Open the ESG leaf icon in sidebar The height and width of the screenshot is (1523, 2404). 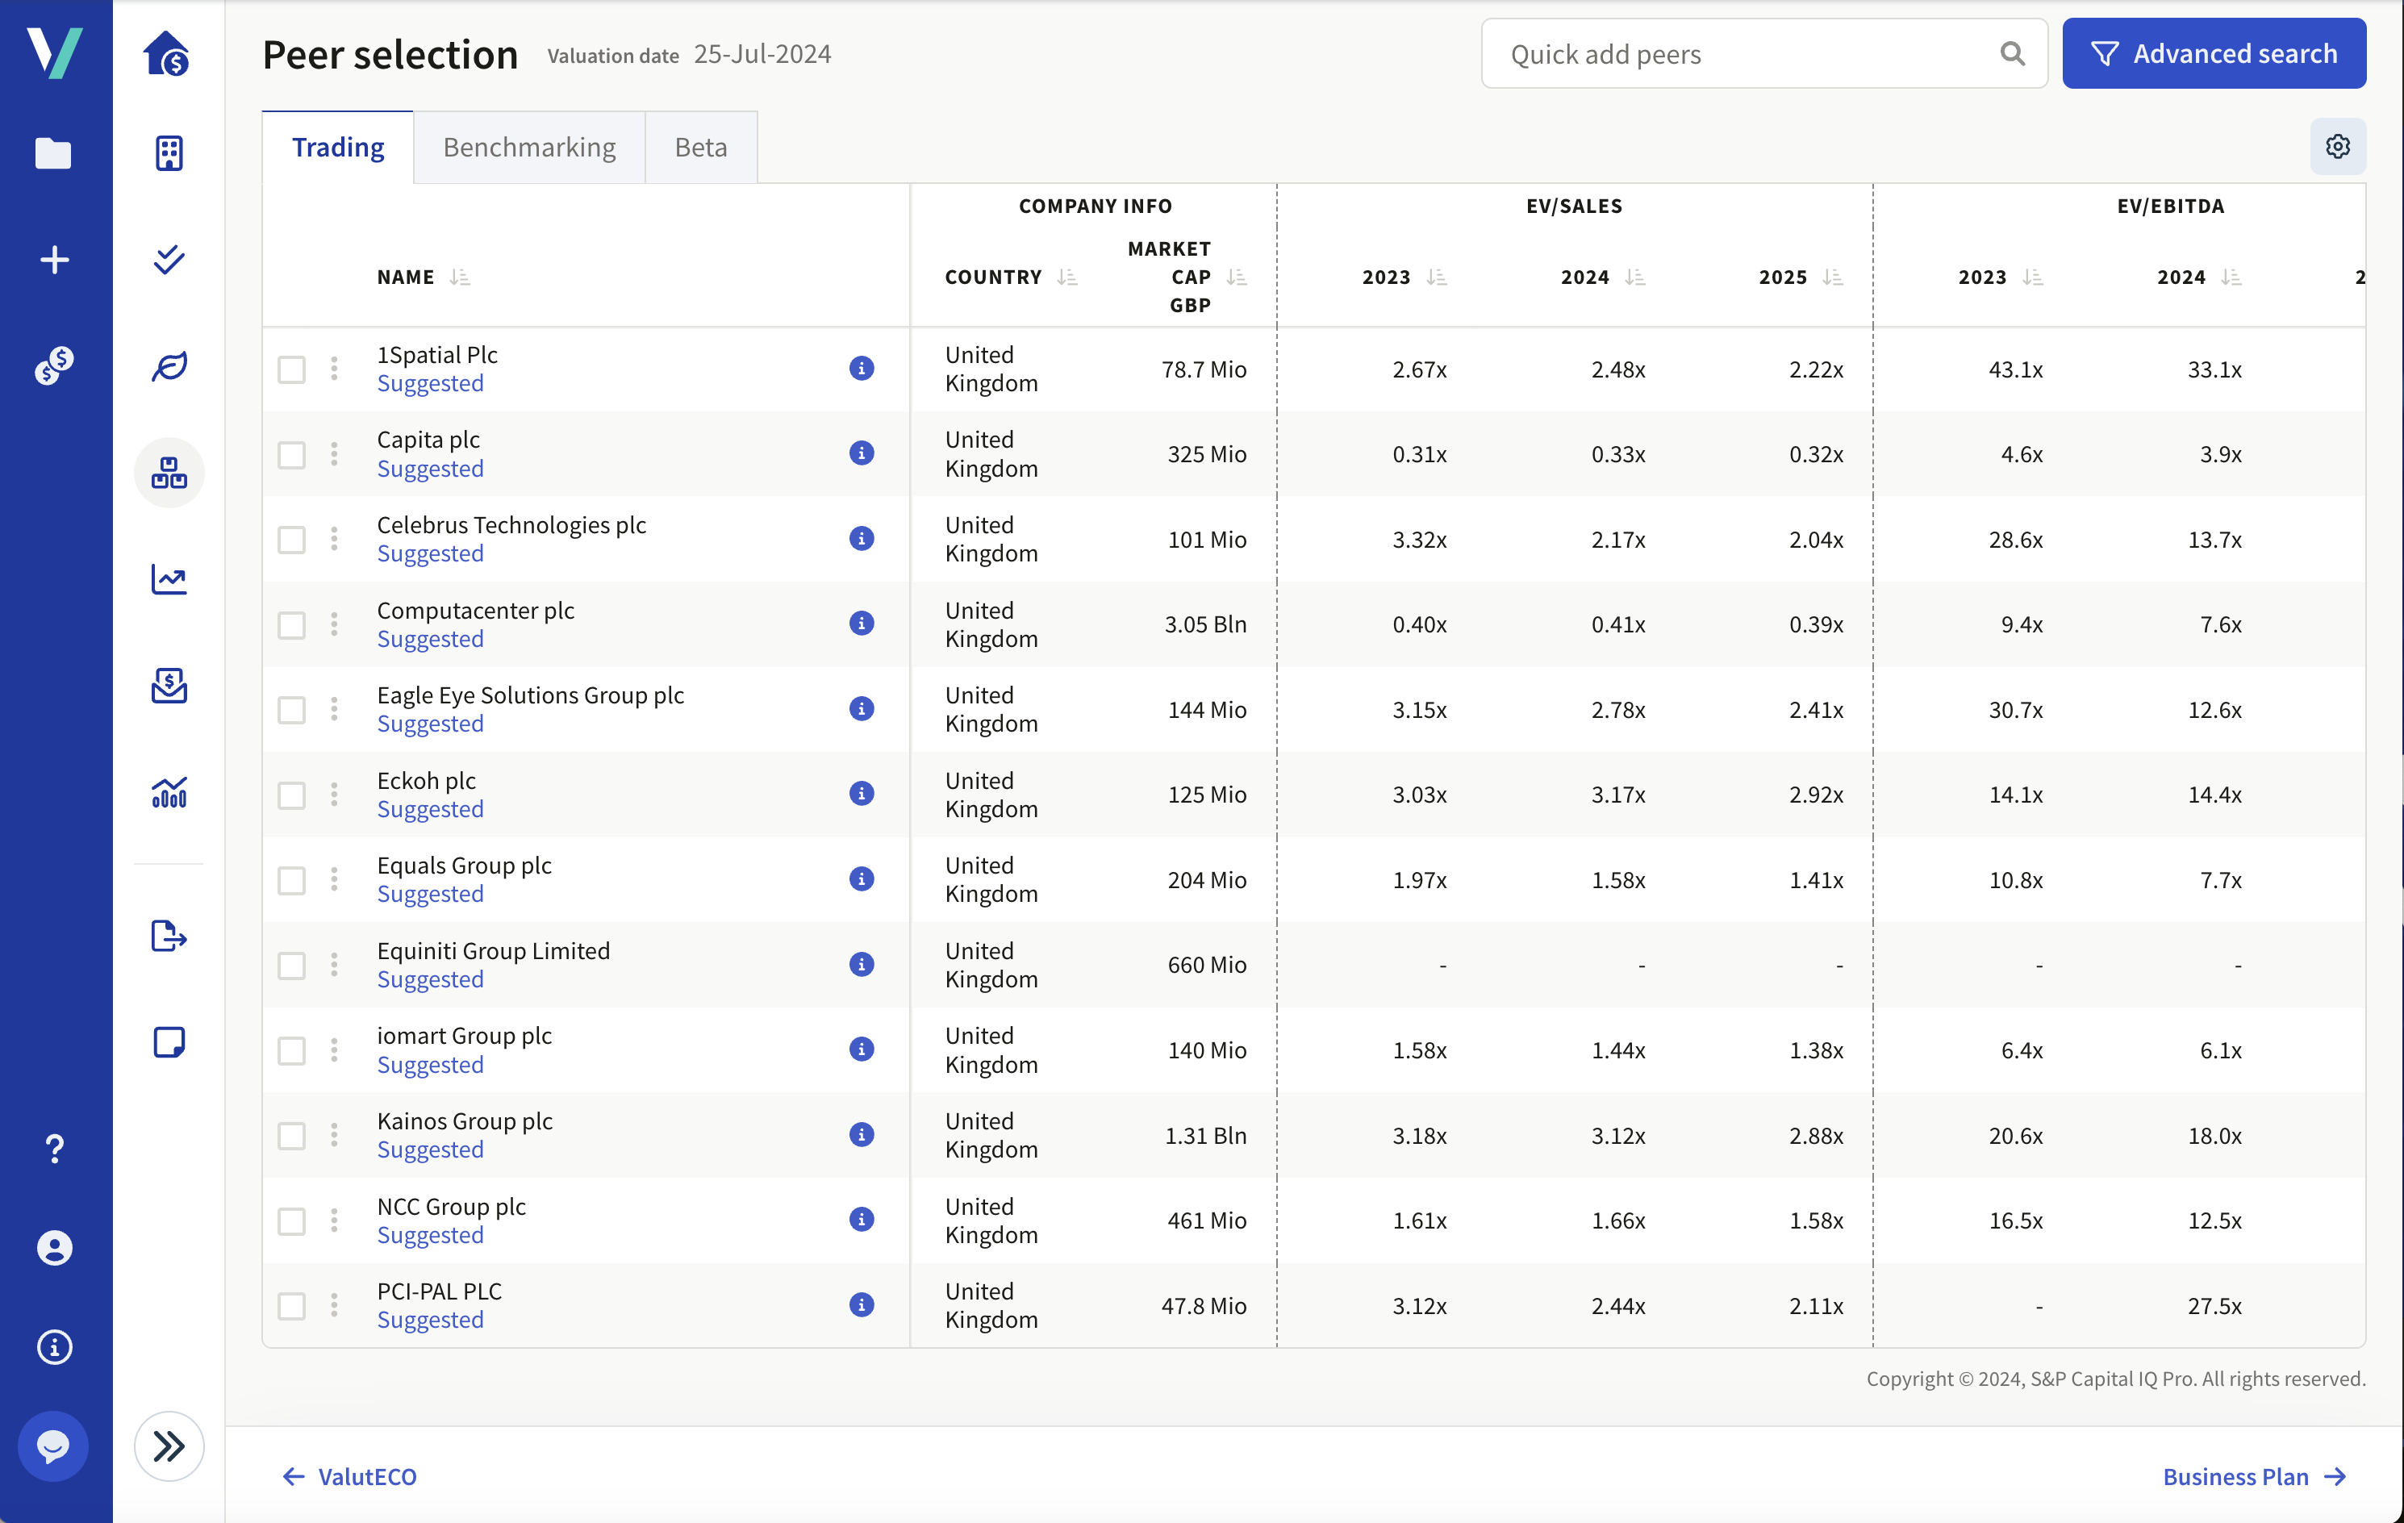(x=169, y=365)
